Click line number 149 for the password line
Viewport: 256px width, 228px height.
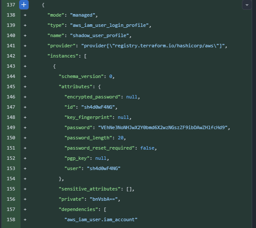click(11, 127)
